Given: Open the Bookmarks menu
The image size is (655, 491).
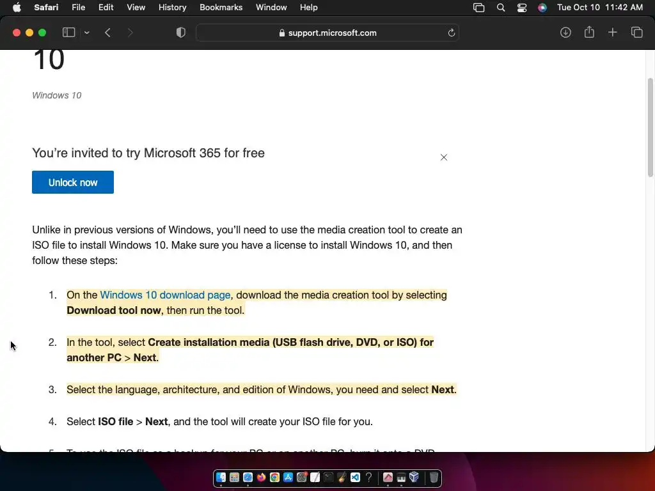Looking at the screenshot, I should (x=221, y=8).
